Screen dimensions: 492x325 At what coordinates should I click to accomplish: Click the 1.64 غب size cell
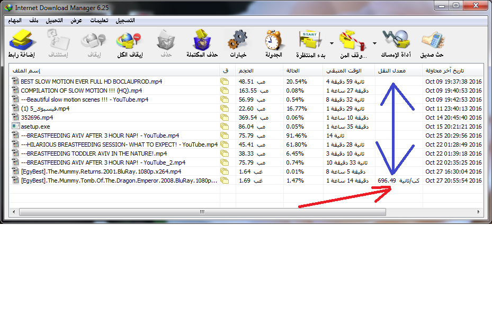click(x=251, y=171)
